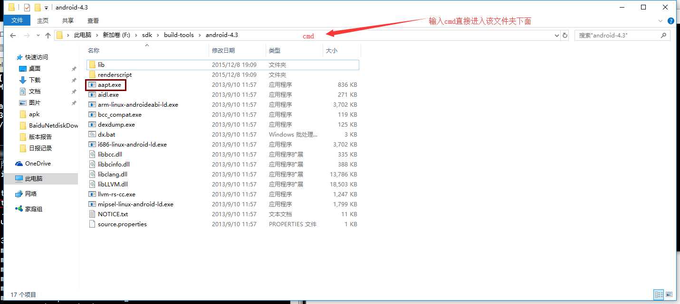680x304 pixels.
Task: Sort by 修改日期 column header
Action: click(223, 50)
